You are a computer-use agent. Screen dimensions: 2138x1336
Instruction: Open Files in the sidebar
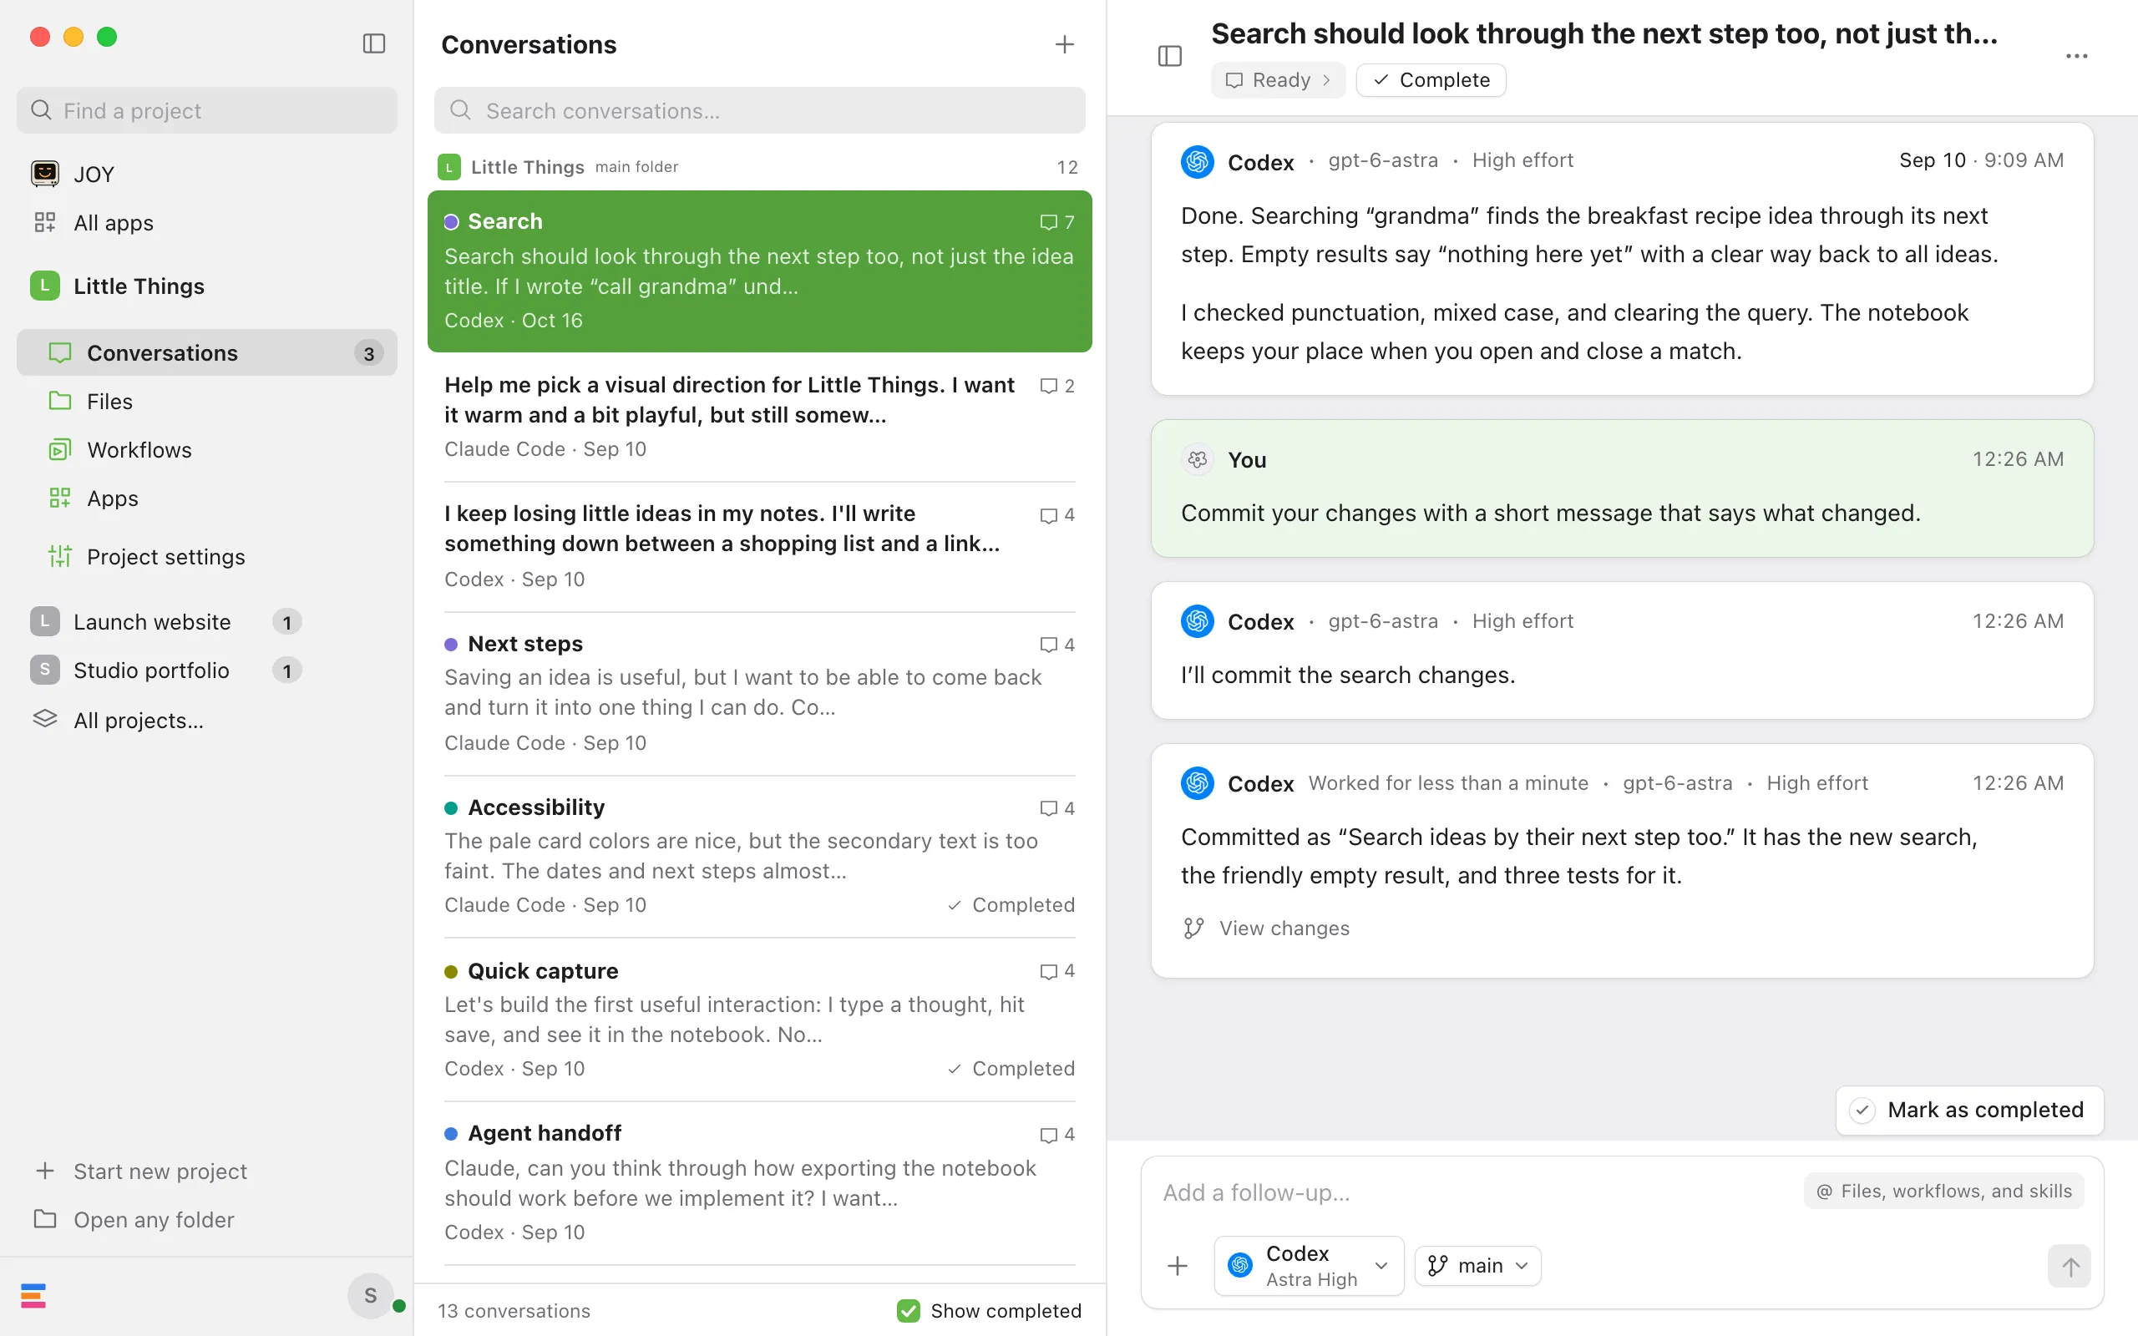(207, 401)
